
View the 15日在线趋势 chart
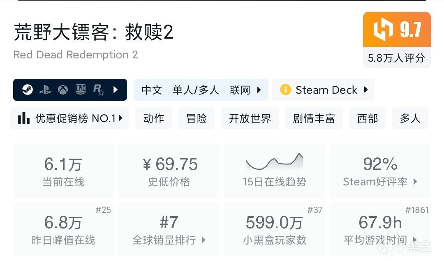click(274, 171)
